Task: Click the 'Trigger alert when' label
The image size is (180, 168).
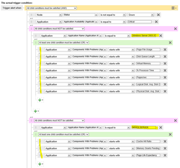Action: pos(12,8)
